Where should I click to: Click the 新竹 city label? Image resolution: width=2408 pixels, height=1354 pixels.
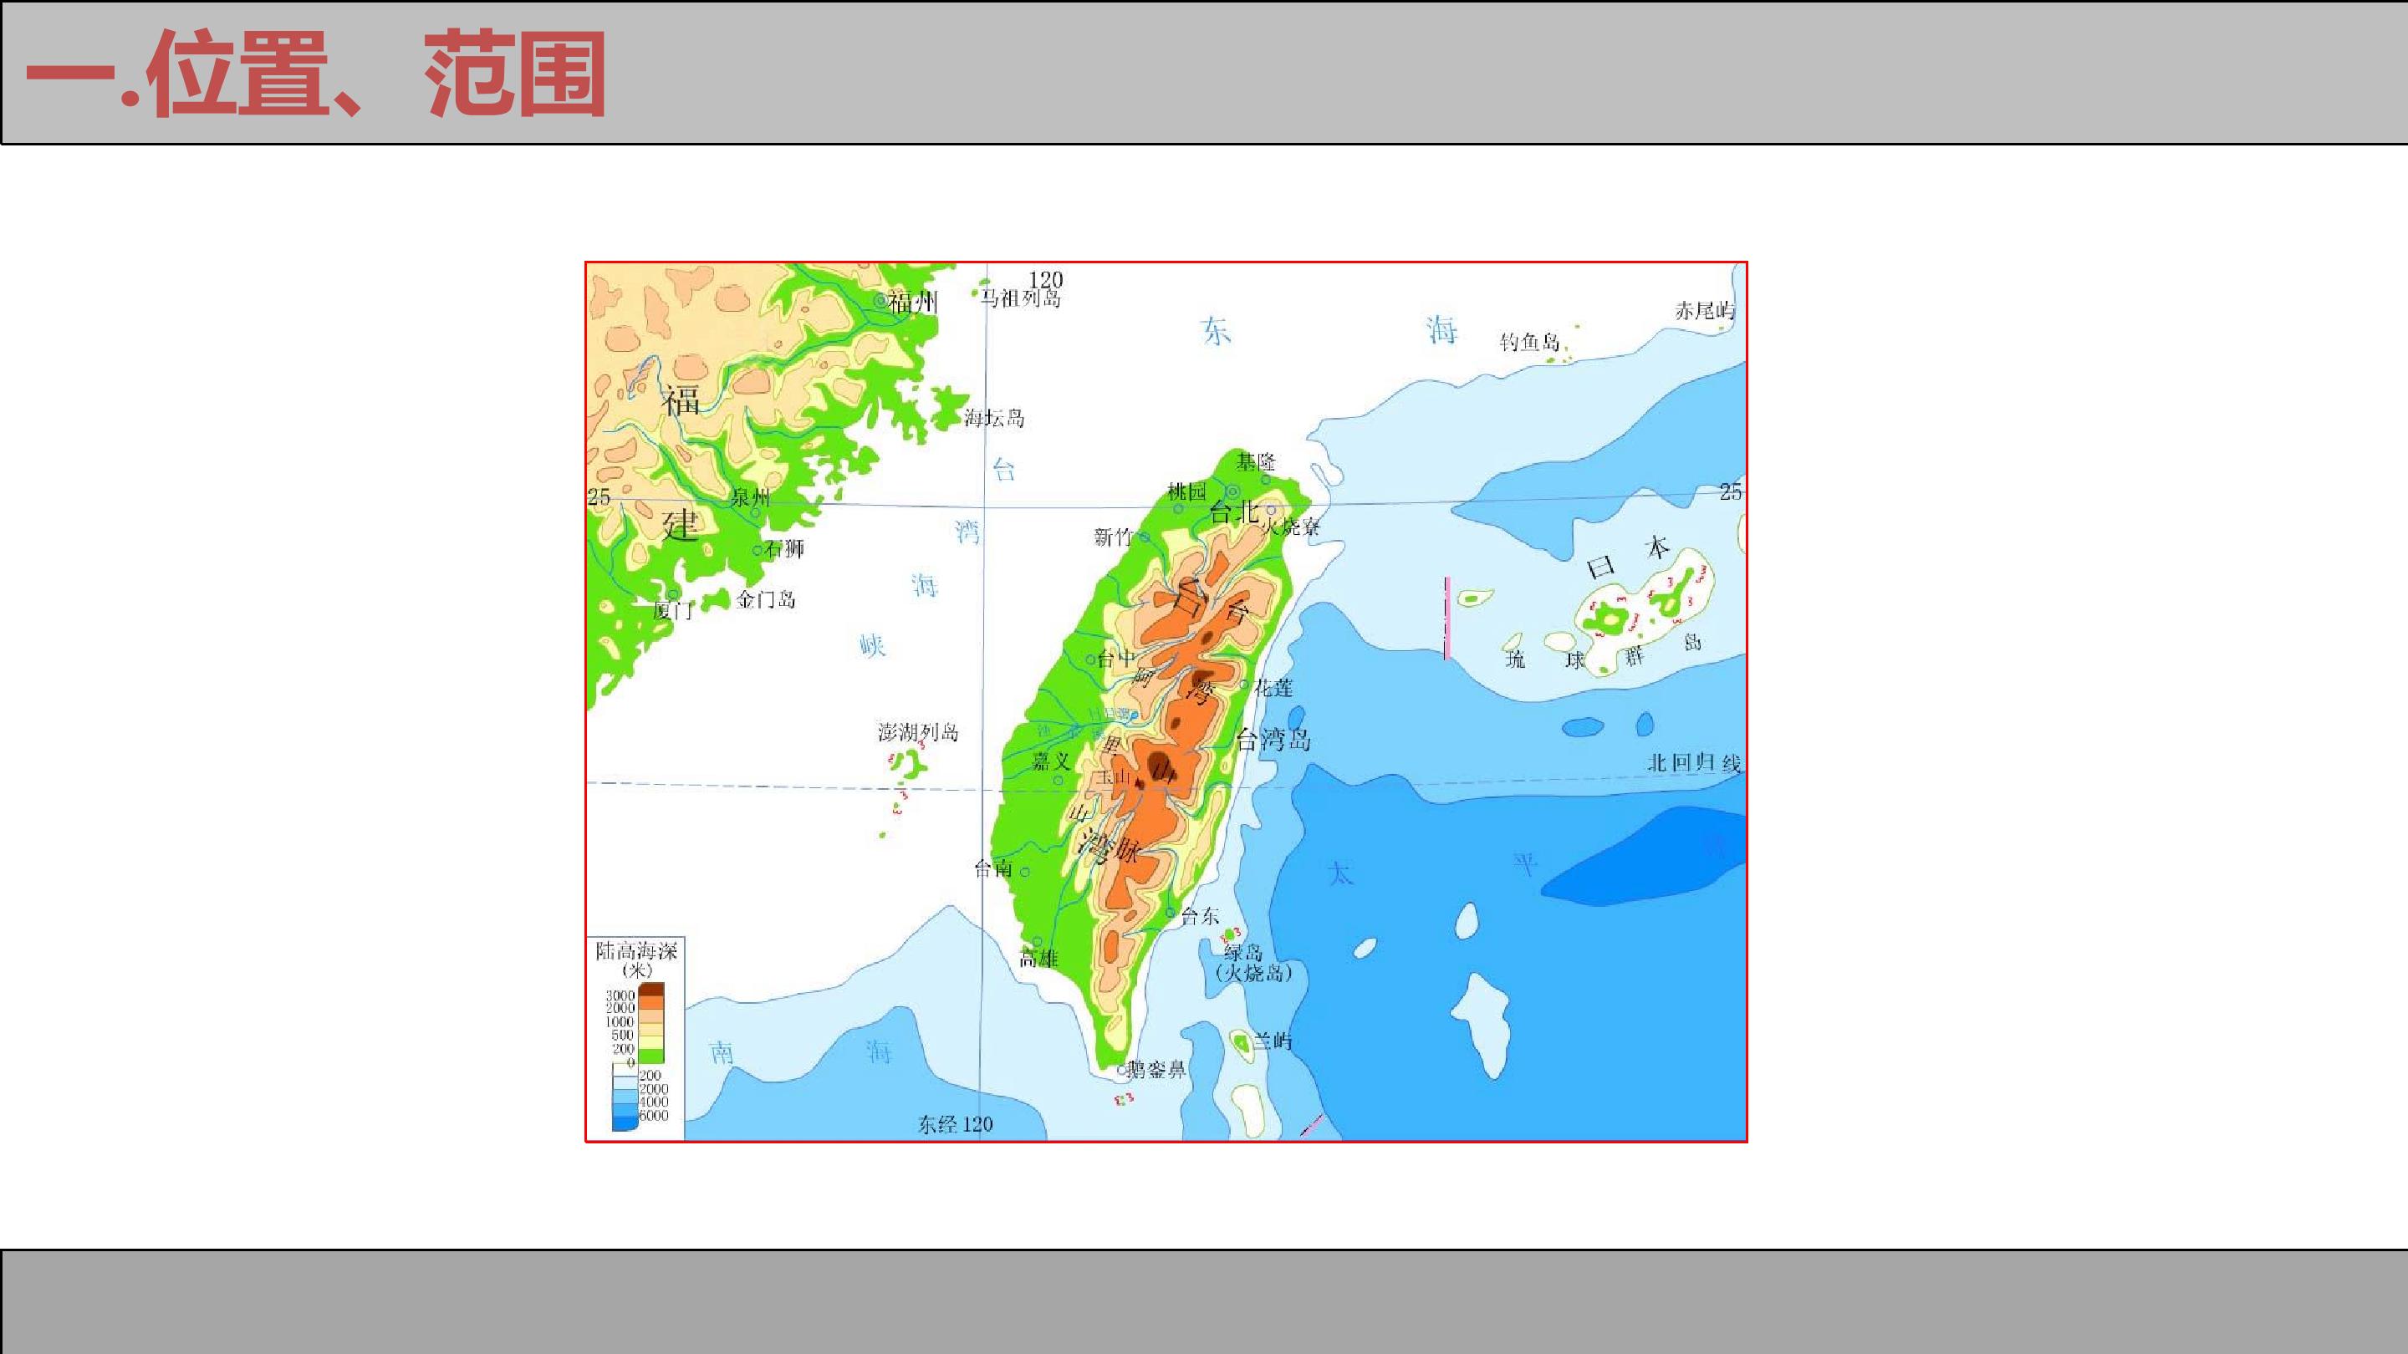coord(1114,537)
